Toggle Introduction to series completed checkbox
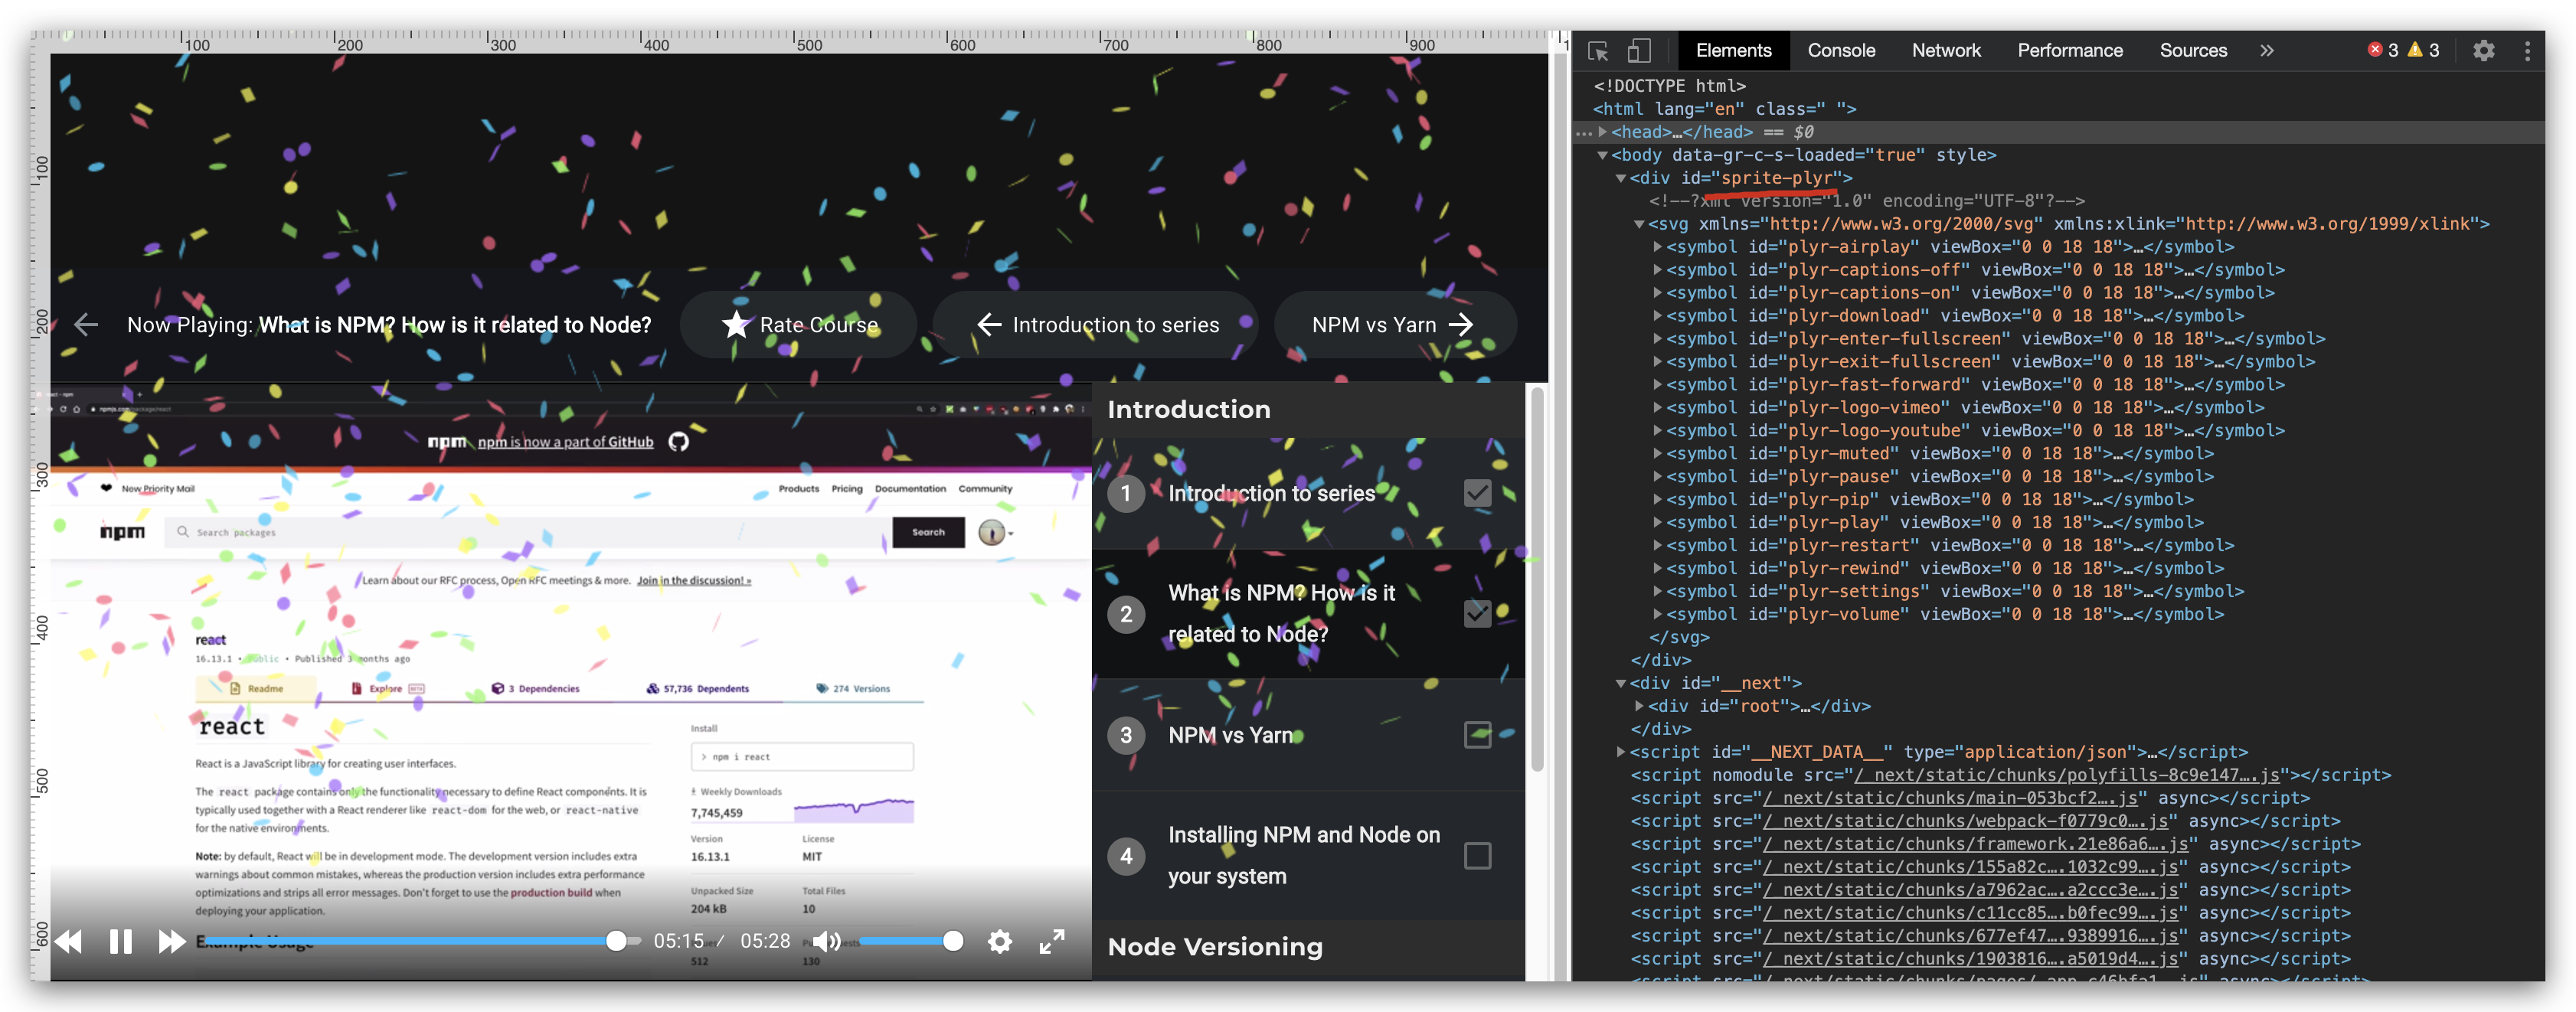 (1477, 493)
